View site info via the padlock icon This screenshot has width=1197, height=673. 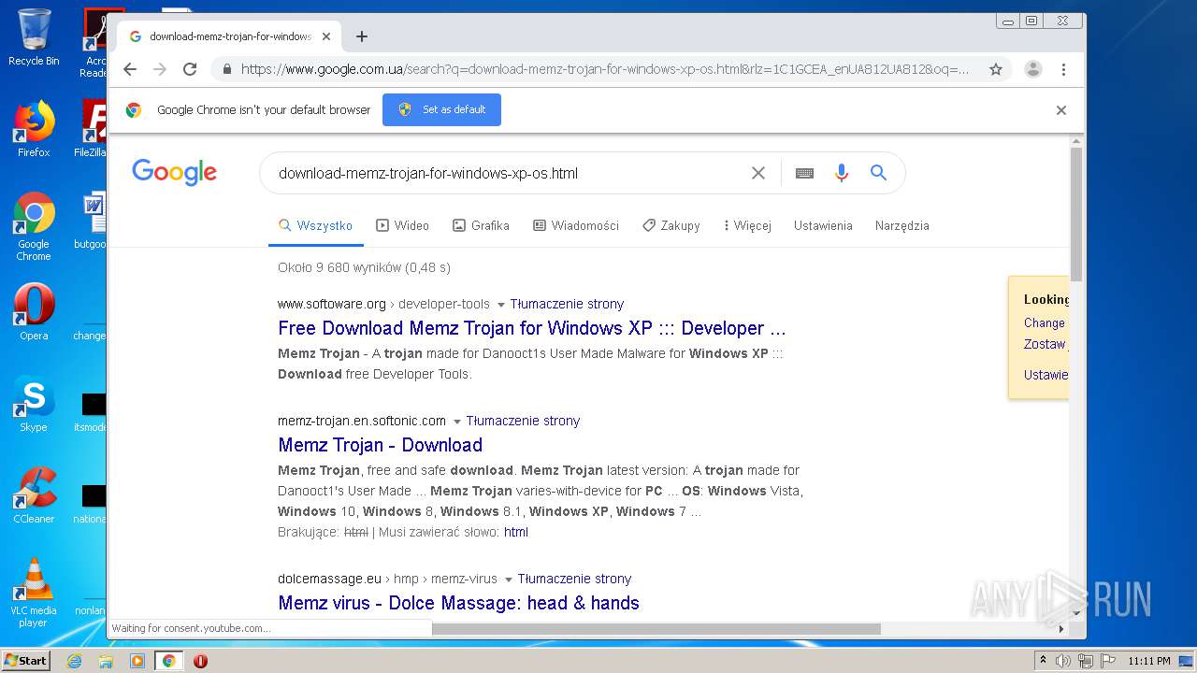click(x=226, y=69)
